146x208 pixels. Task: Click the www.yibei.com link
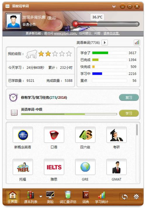click(x=65, y=33)
